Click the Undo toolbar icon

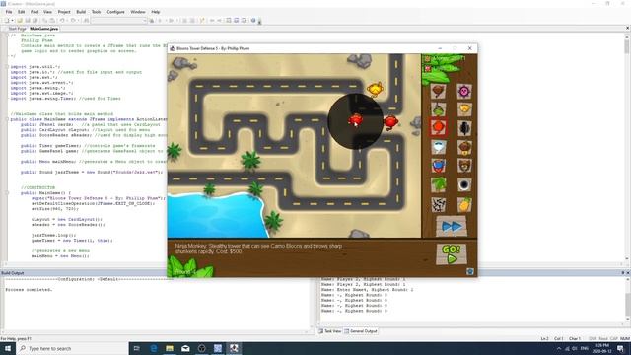click(62, 20)
